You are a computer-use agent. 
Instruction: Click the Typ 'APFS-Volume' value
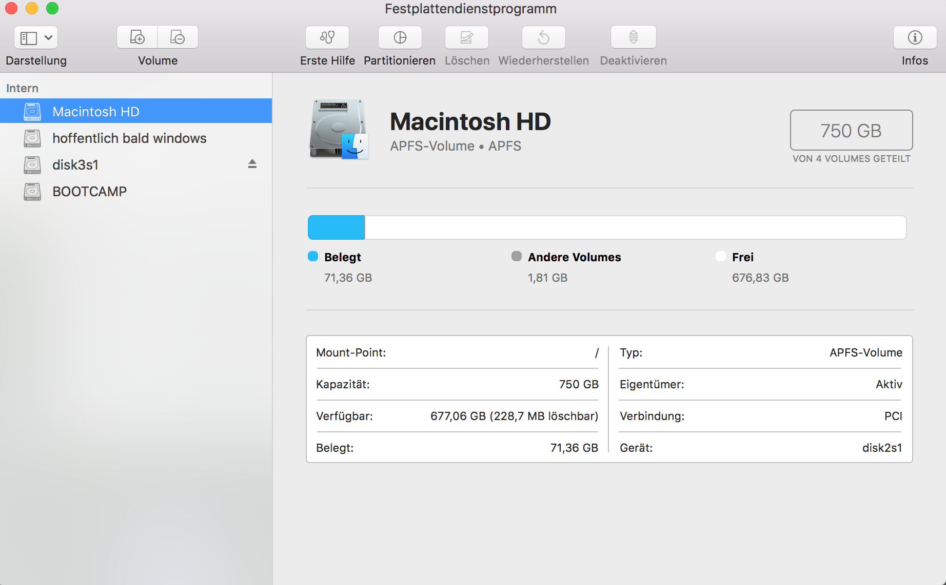tap(866, 352)
